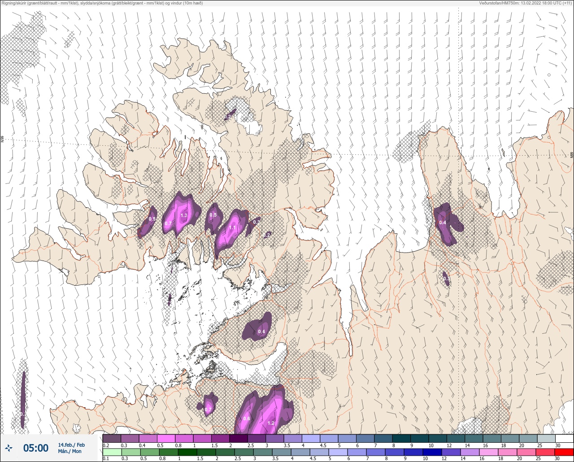Click the map title starting "Rigning/skúrir"
The image size is (574, 462).
click(102, 3)
